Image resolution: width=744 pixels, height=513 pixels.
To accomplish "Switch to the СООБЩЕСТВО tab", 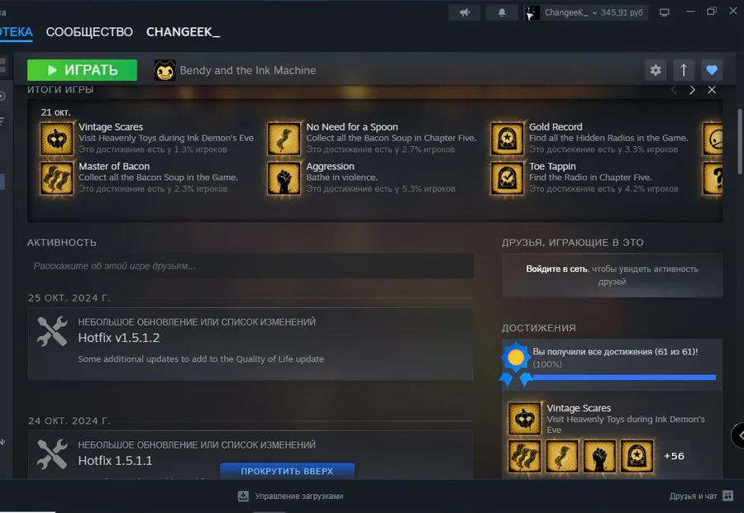I will pyautogui.click(x=89, y=31).
